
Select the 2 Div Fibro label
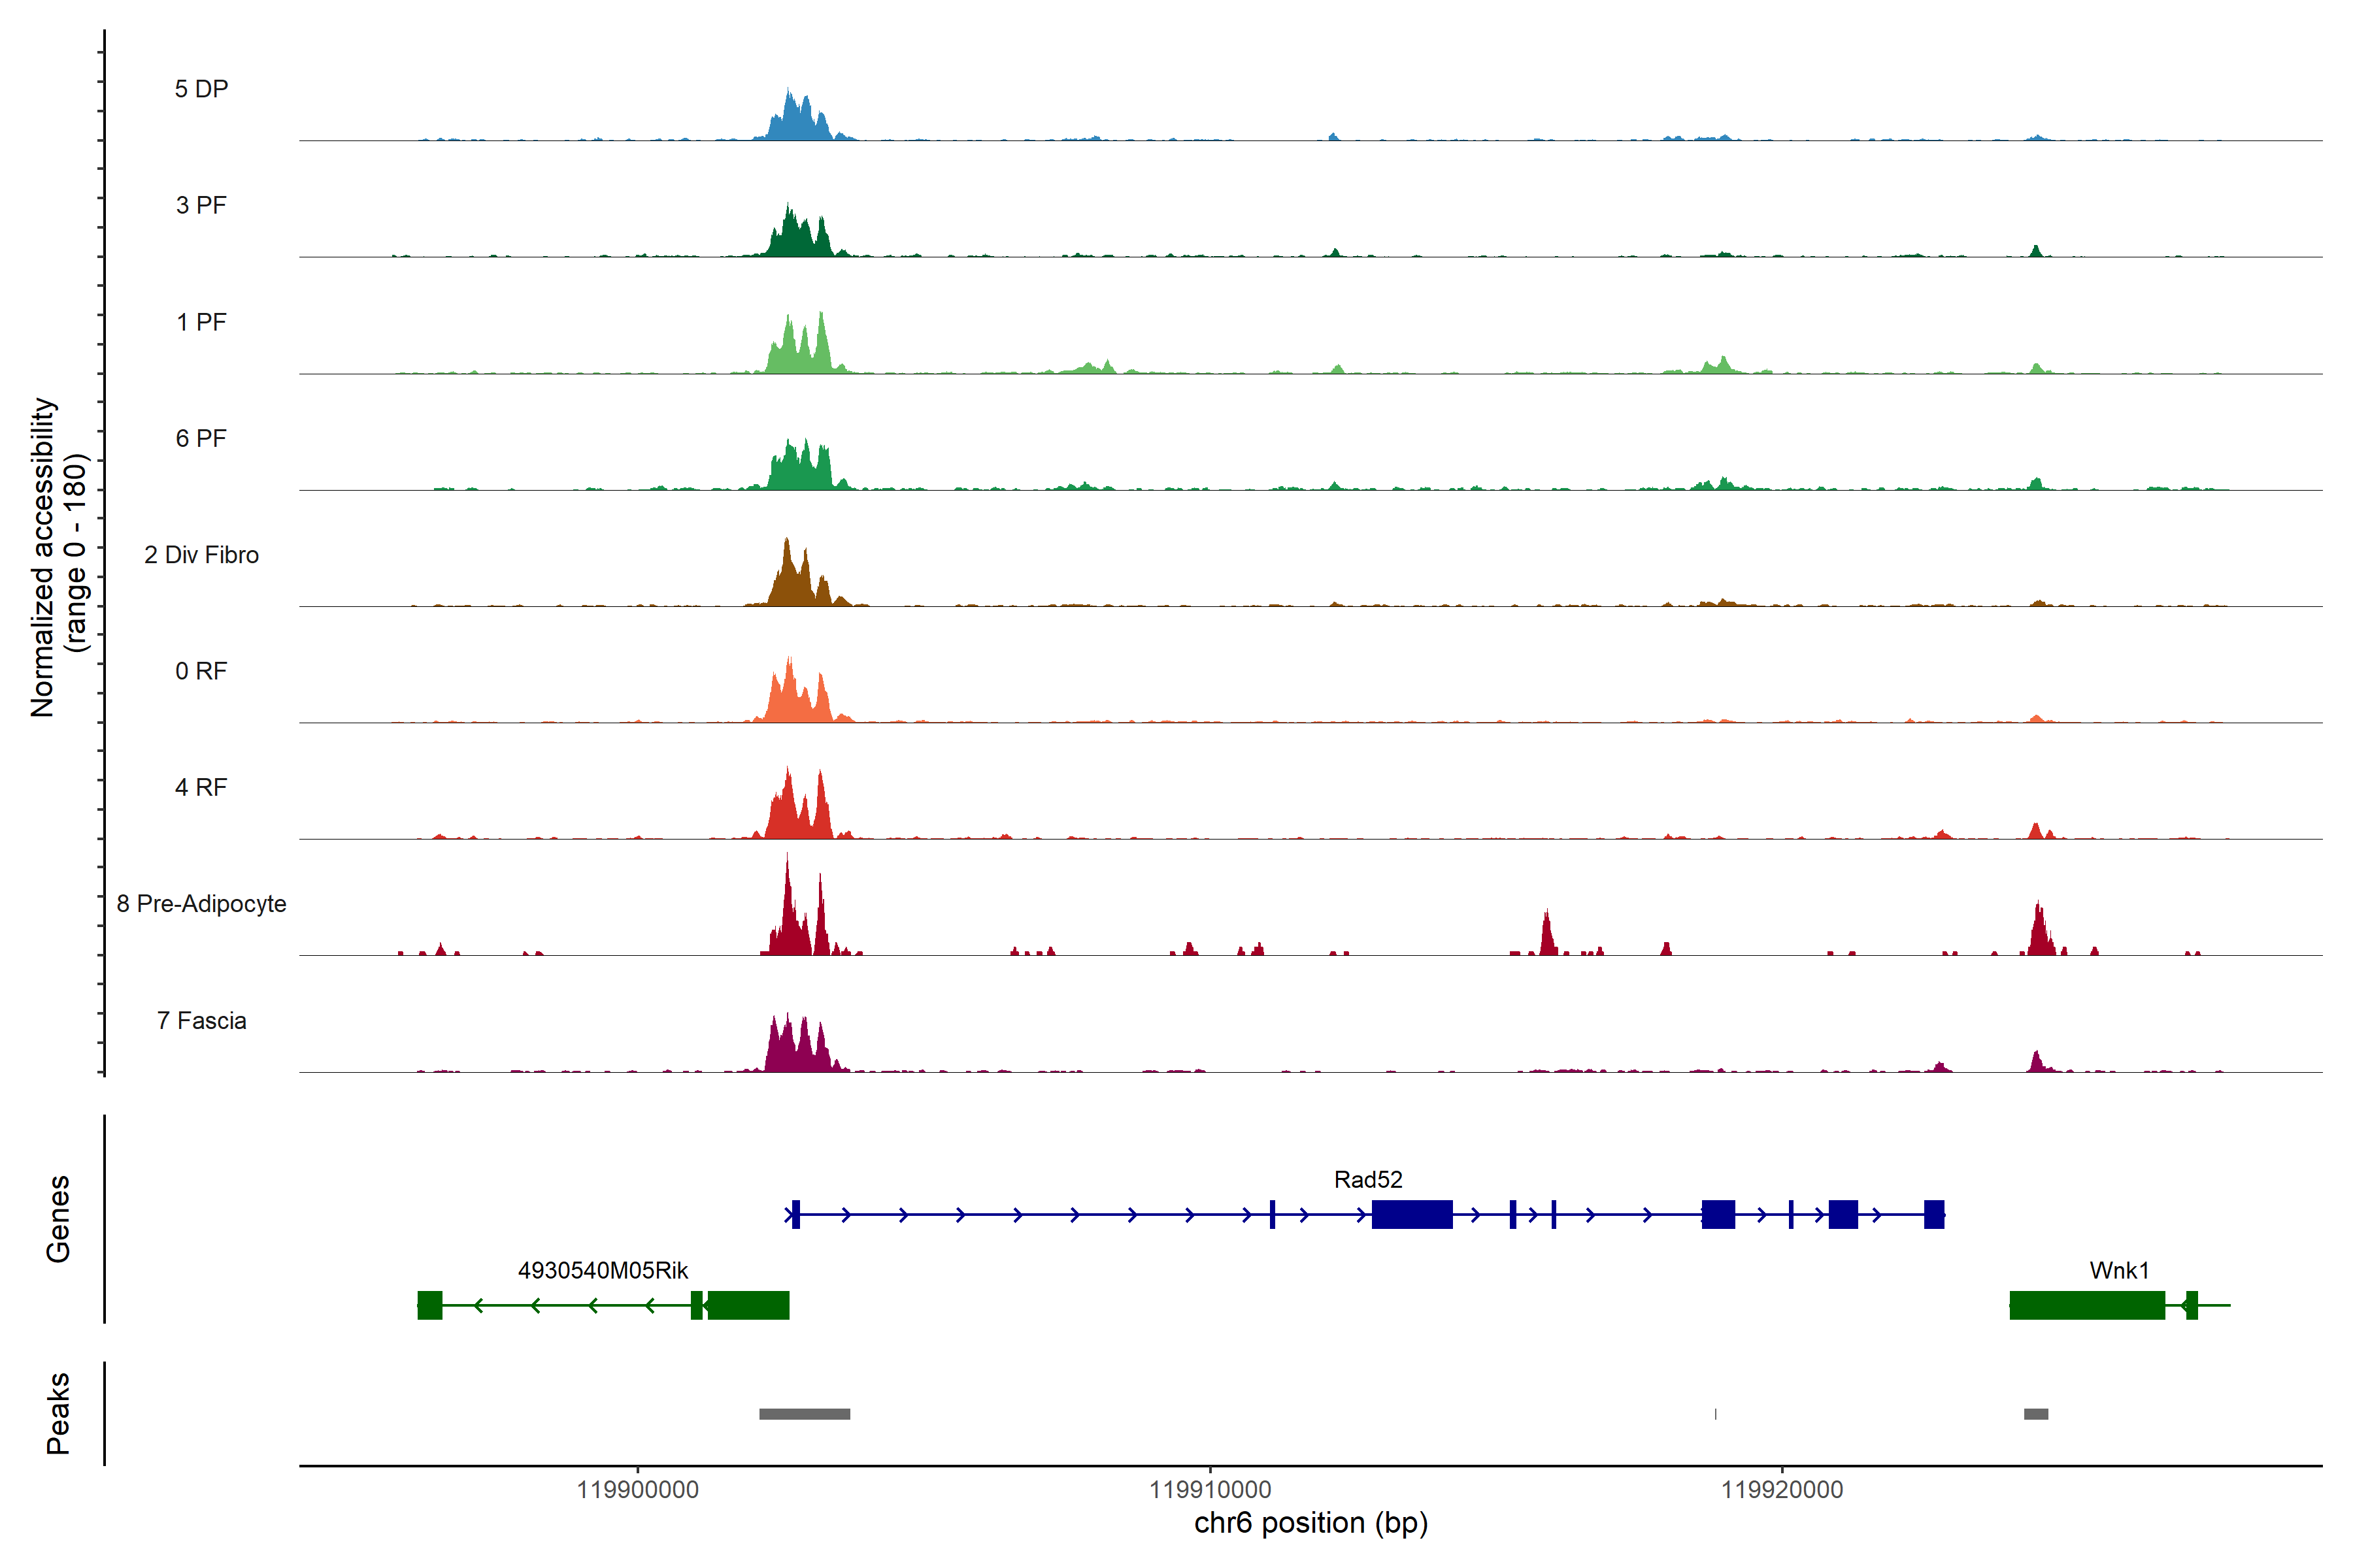tap(201, 555)
